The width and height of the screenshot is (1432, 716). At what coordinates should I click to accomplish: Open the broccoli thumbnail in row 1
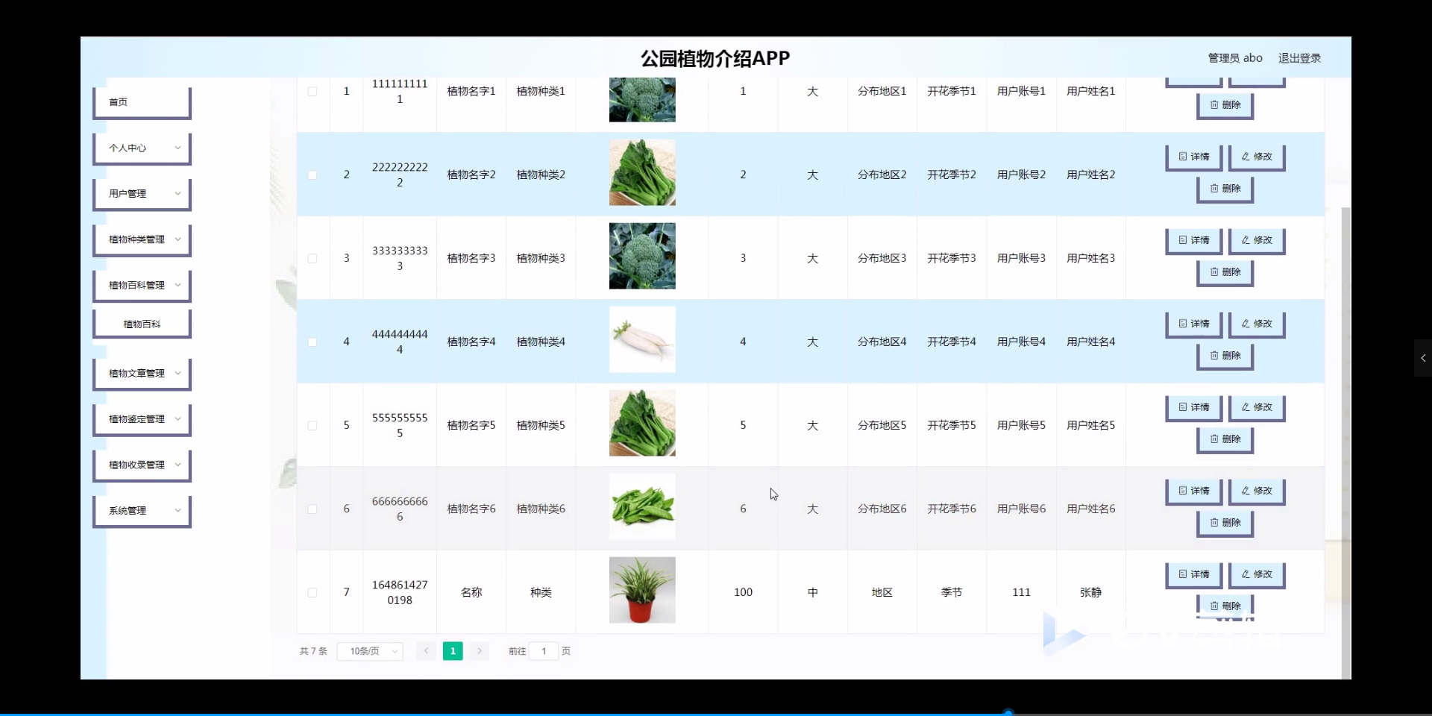coord(642,99)
